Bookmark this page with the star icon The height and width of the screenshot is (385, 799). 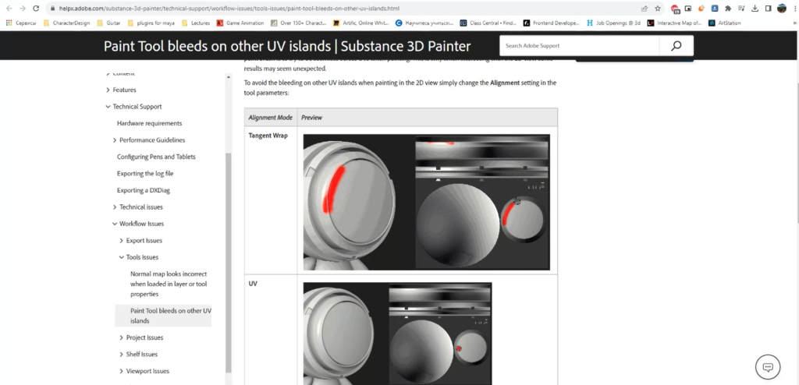(x=658, y=8)
